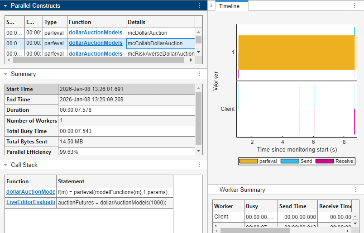Click the constructs table horizontal scrollbar thumb
364x233 pixels.
coord(98,60)
